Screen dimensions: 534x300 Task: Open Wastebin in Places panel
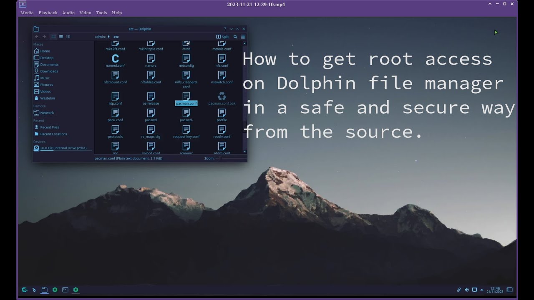click(63, 98)
